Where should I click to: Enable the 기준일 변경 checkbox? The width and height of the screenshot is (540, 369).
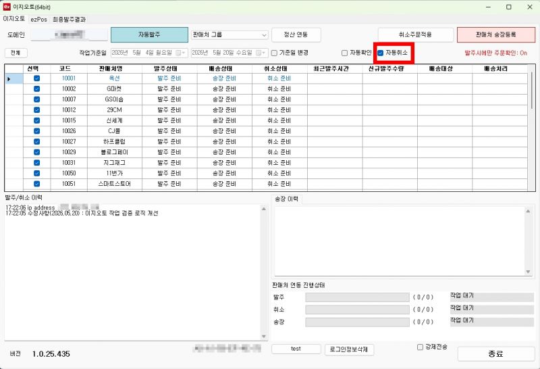[x=274, y=53]
